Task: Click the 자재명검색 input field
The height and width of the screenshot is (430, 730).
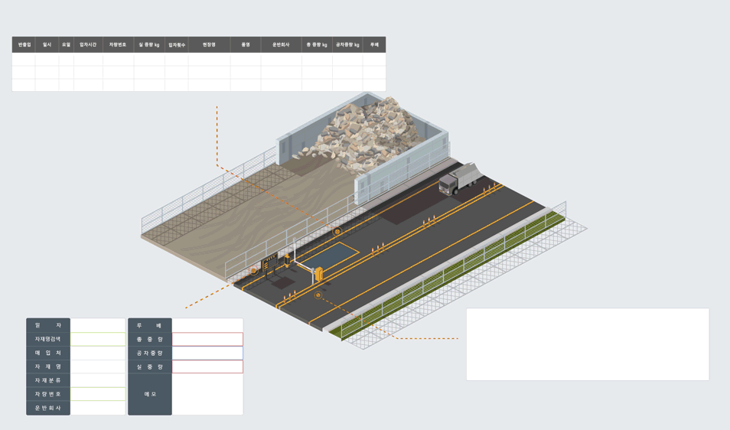Action: (98, 339)
